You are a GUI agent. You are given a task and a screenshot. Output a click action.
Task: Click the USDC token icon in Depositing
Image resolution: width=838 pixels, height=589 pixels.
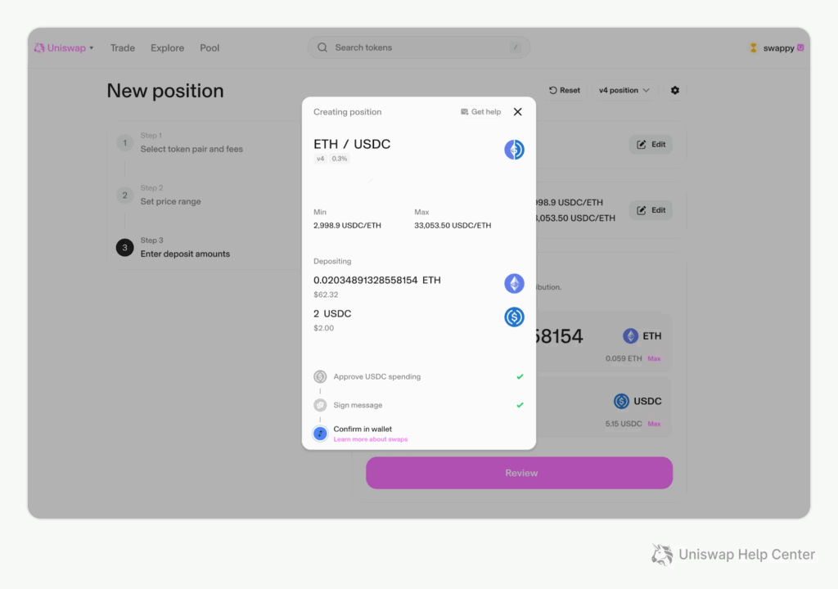(x=514, y=317)
